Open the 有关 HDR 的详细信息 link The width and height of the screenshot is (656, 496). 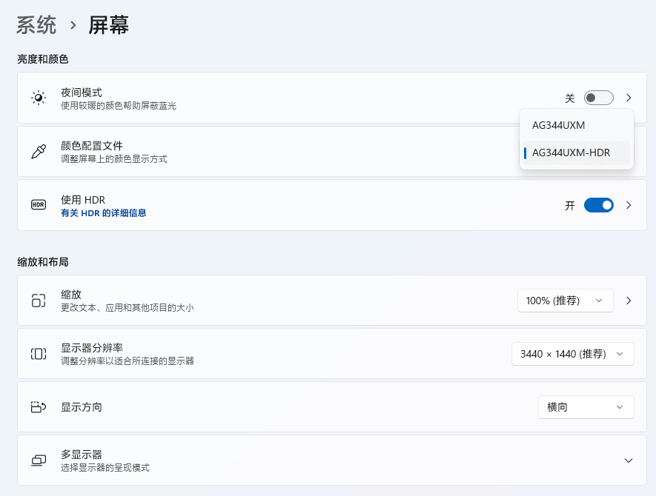coord(103,213)
